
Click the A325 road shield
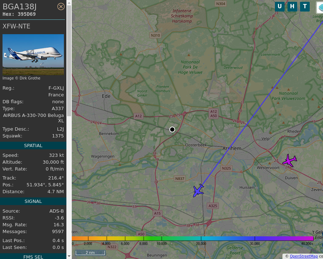click(213, 206)
